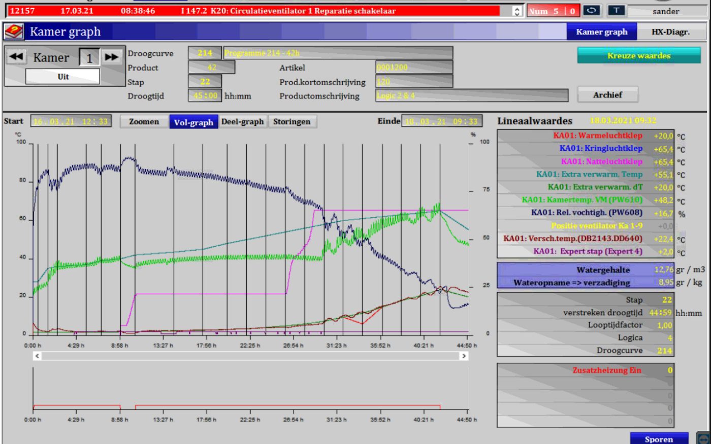The image size is (711, 444).
Task: Toggle the Zoomen zoom mode
Action: click(144, 122)
